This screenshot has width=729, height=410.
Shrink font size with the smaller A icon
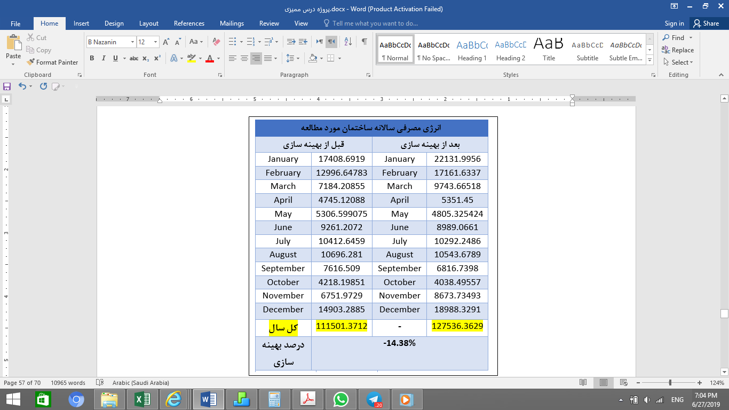pos(177,42)
